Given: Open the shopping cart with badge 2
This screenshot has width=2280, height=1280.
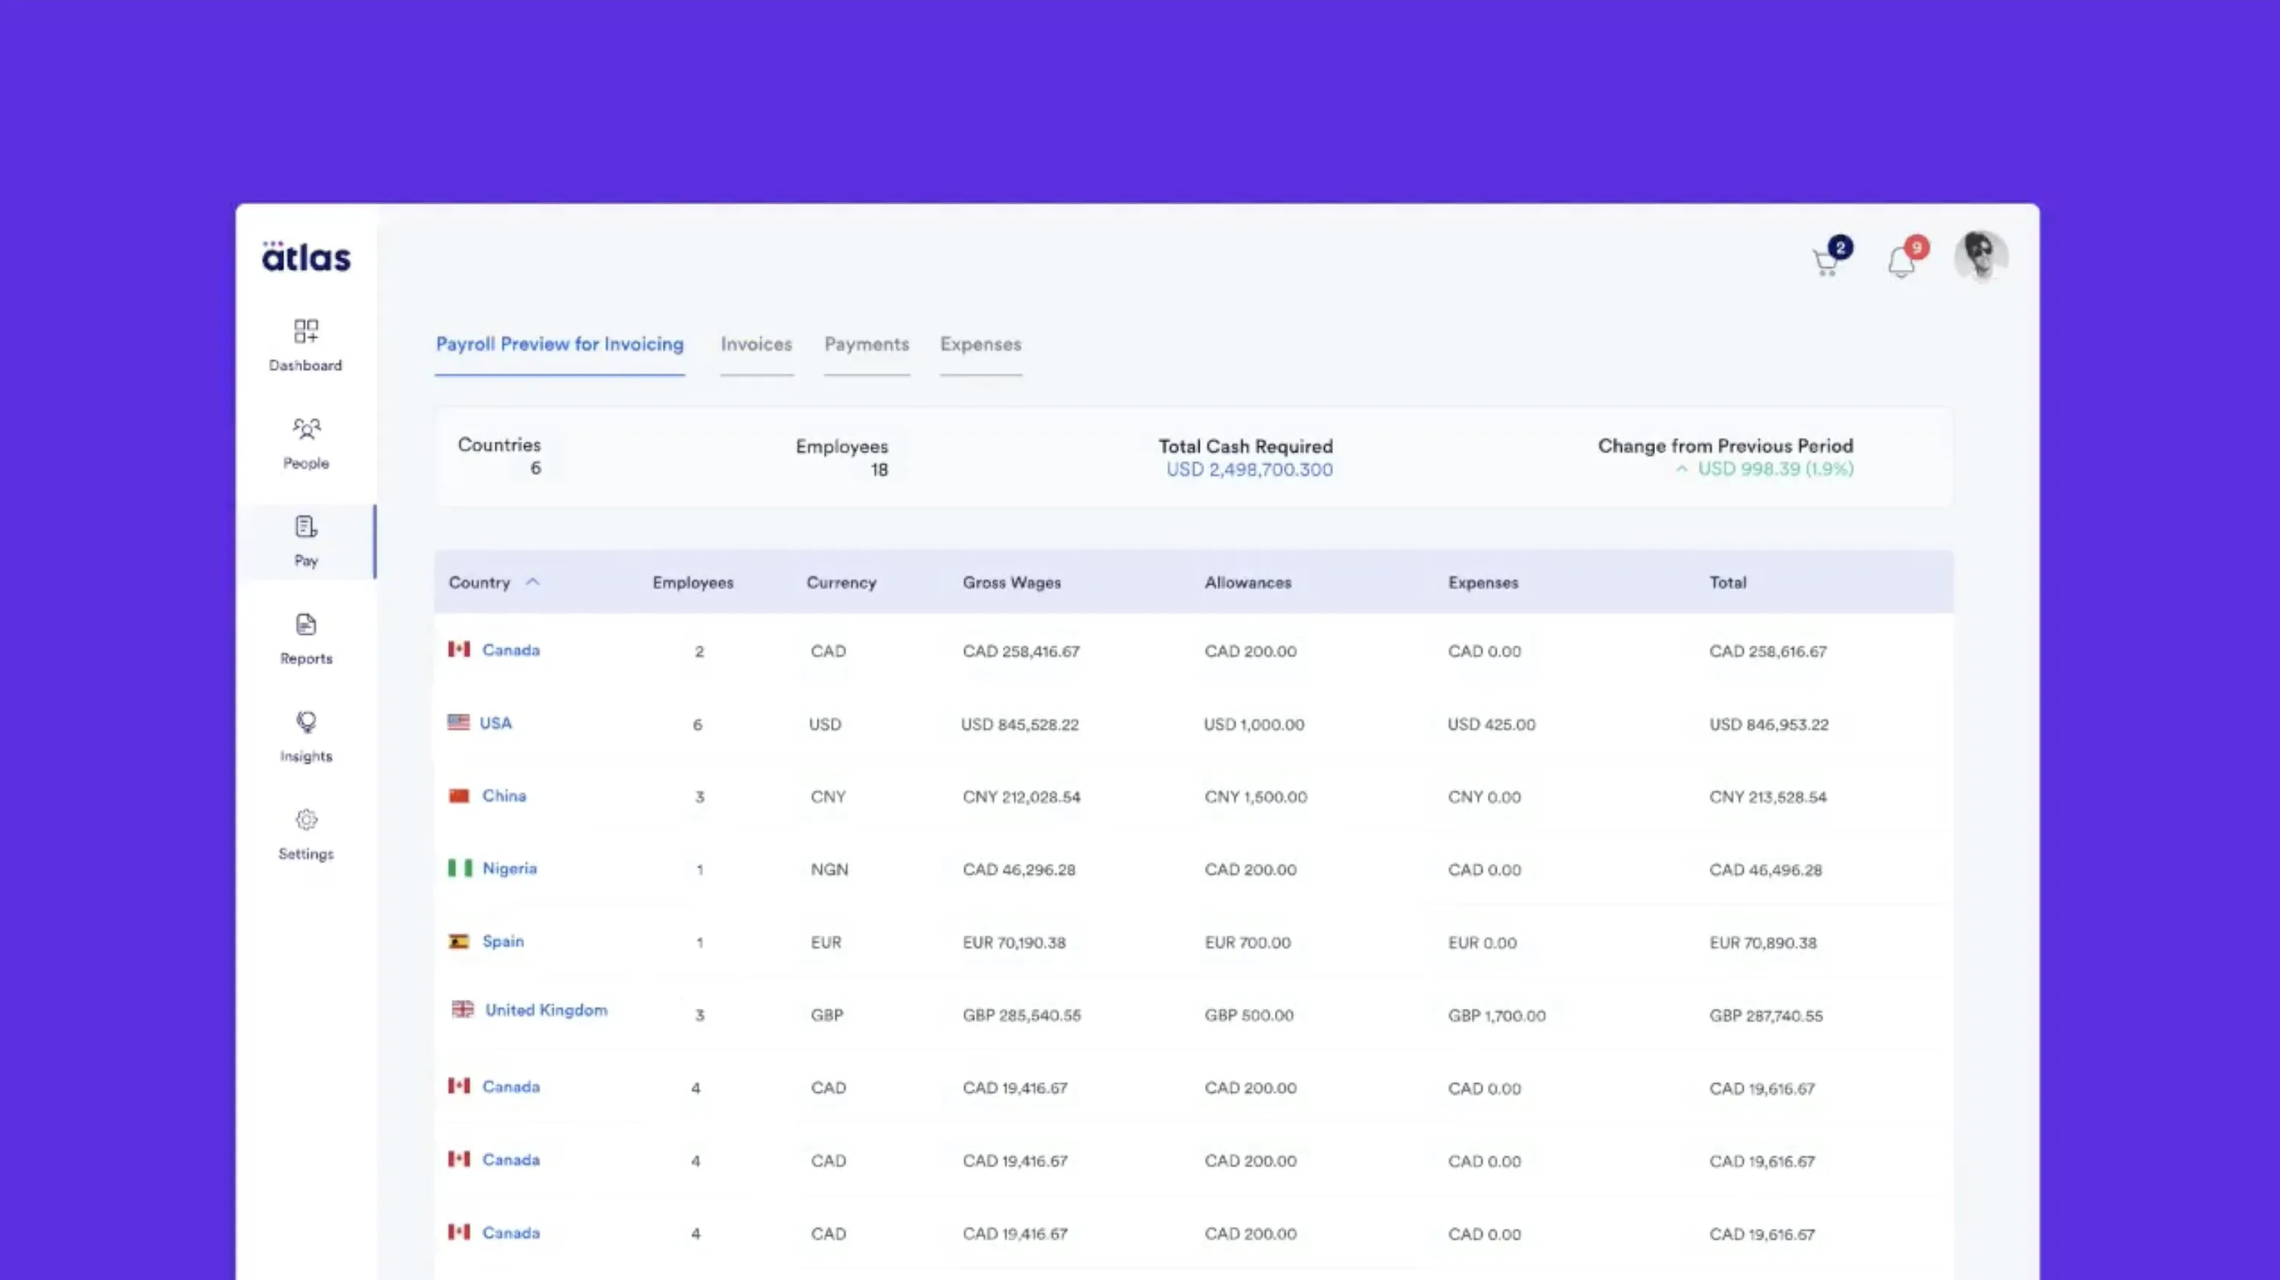Looking at the screenshot, I should click(1832, 258).
